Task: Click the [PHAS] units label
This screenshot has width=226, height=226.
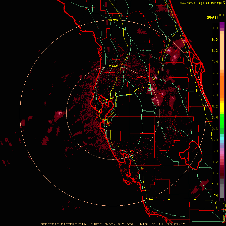Action: tap(212, 18)
